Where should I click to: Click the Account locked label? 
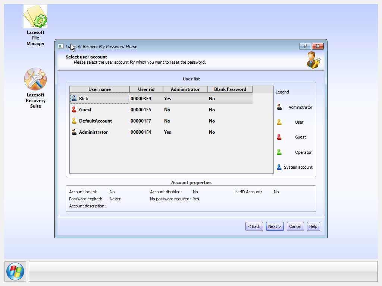83,192
